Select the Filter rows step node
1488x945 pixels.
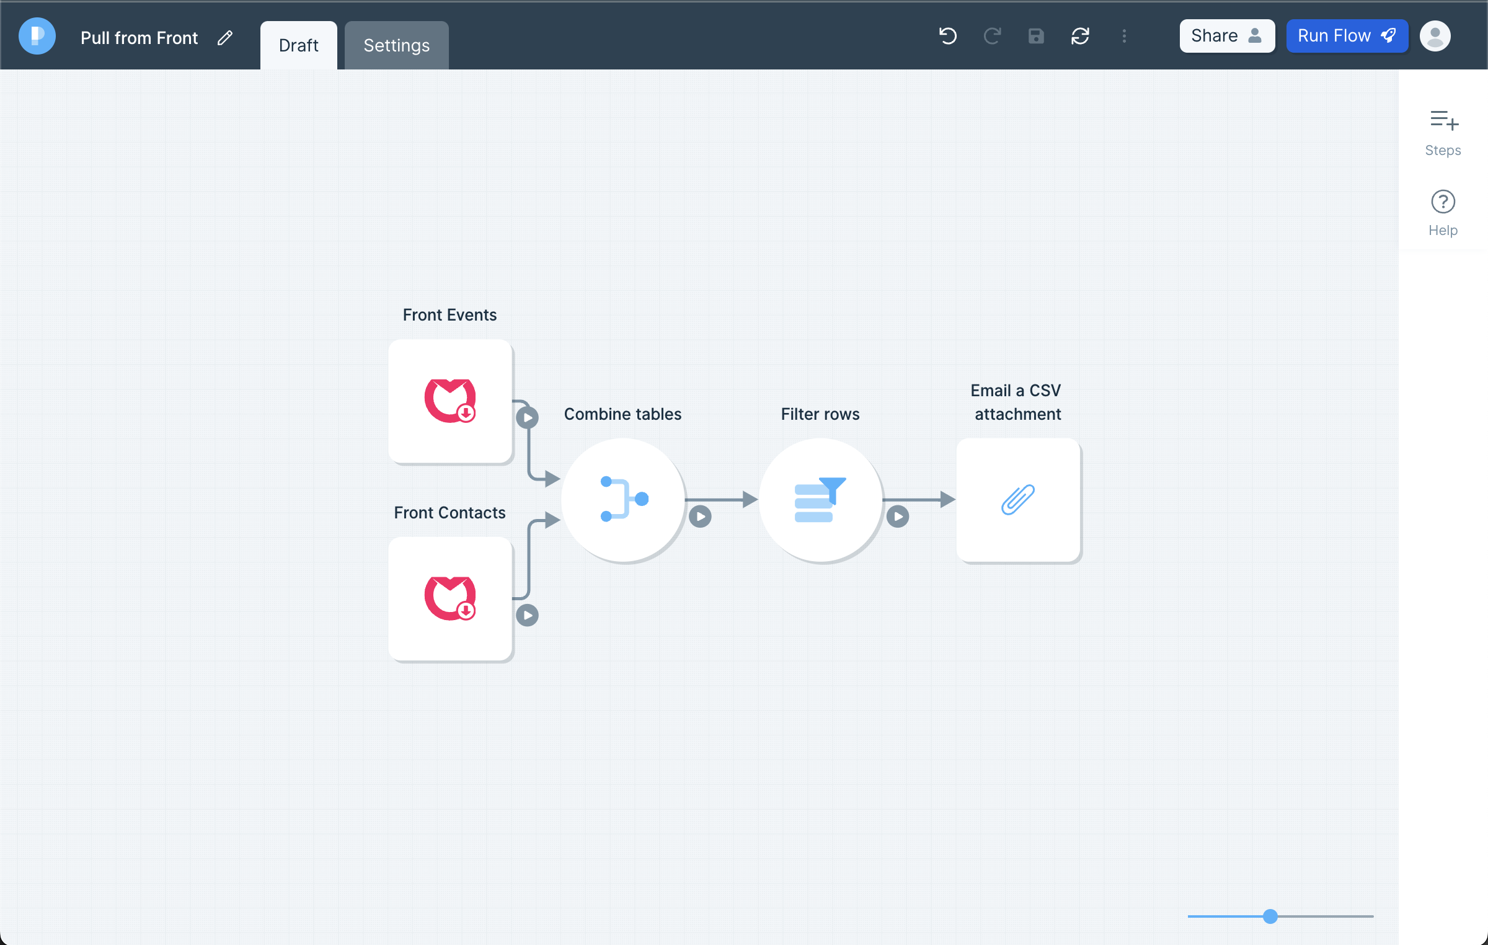tap(820, 500)
